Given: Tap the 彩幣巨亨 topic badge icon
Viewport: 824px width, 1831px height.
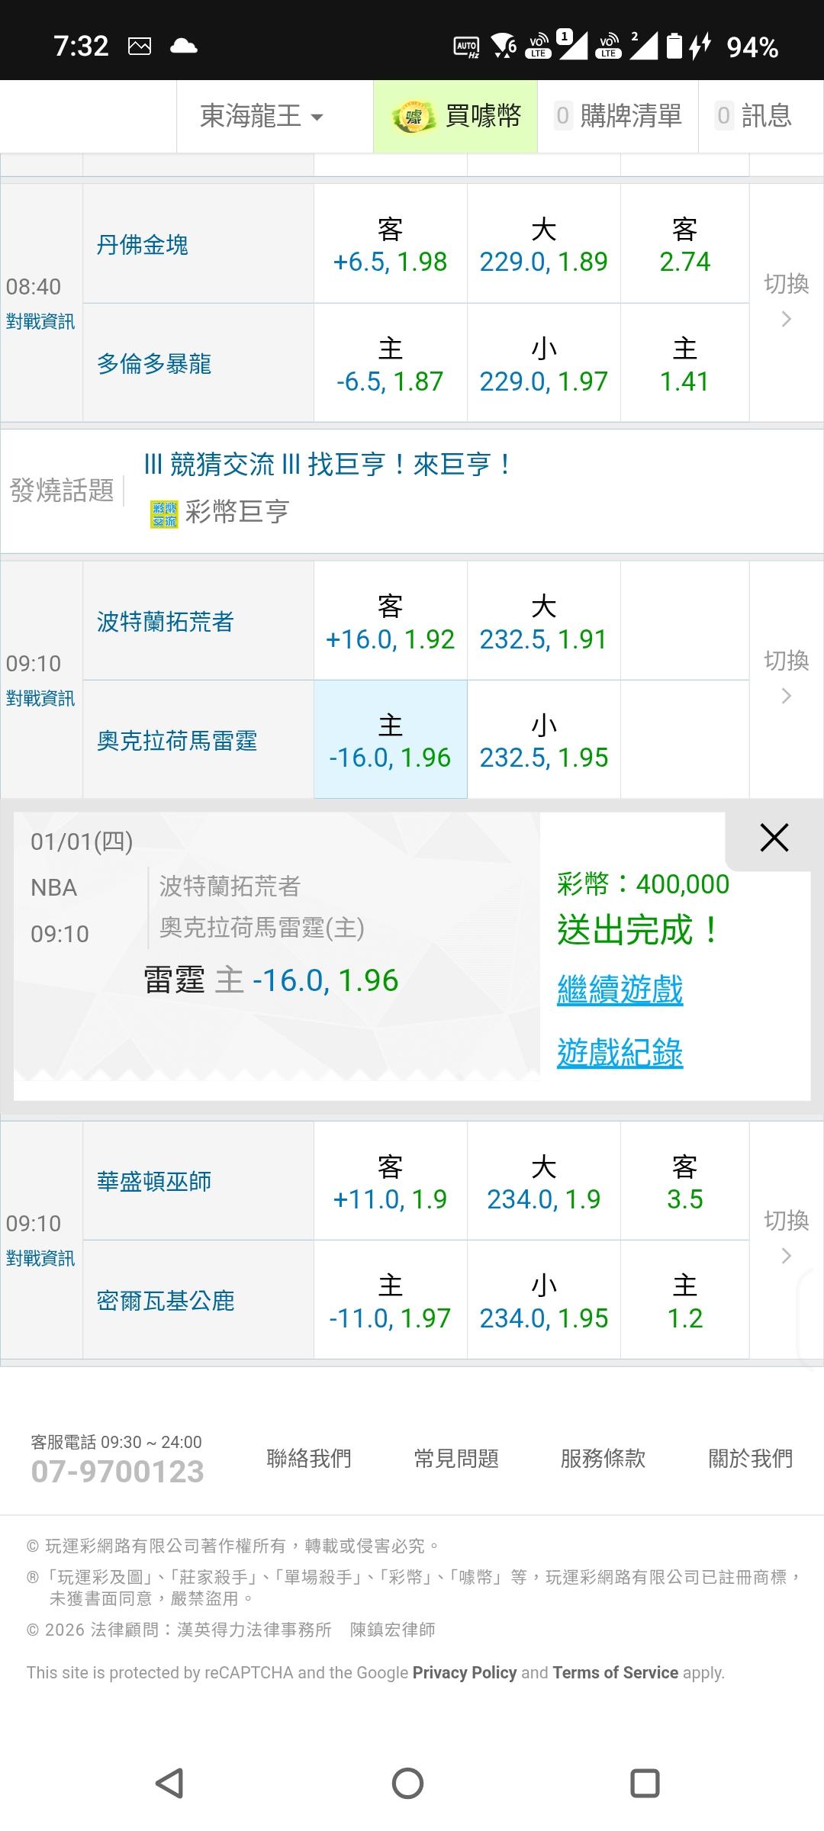Looking at the screenshot, I should click(x=164, y=514).
